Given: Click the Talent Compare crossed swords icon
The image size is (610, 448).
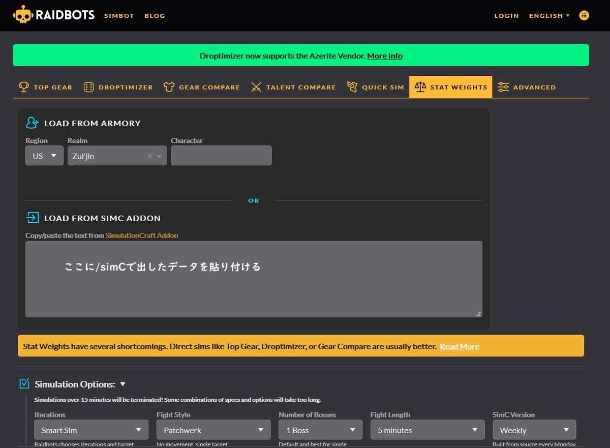Looking at the screenshot, I should tap(256, 87).
